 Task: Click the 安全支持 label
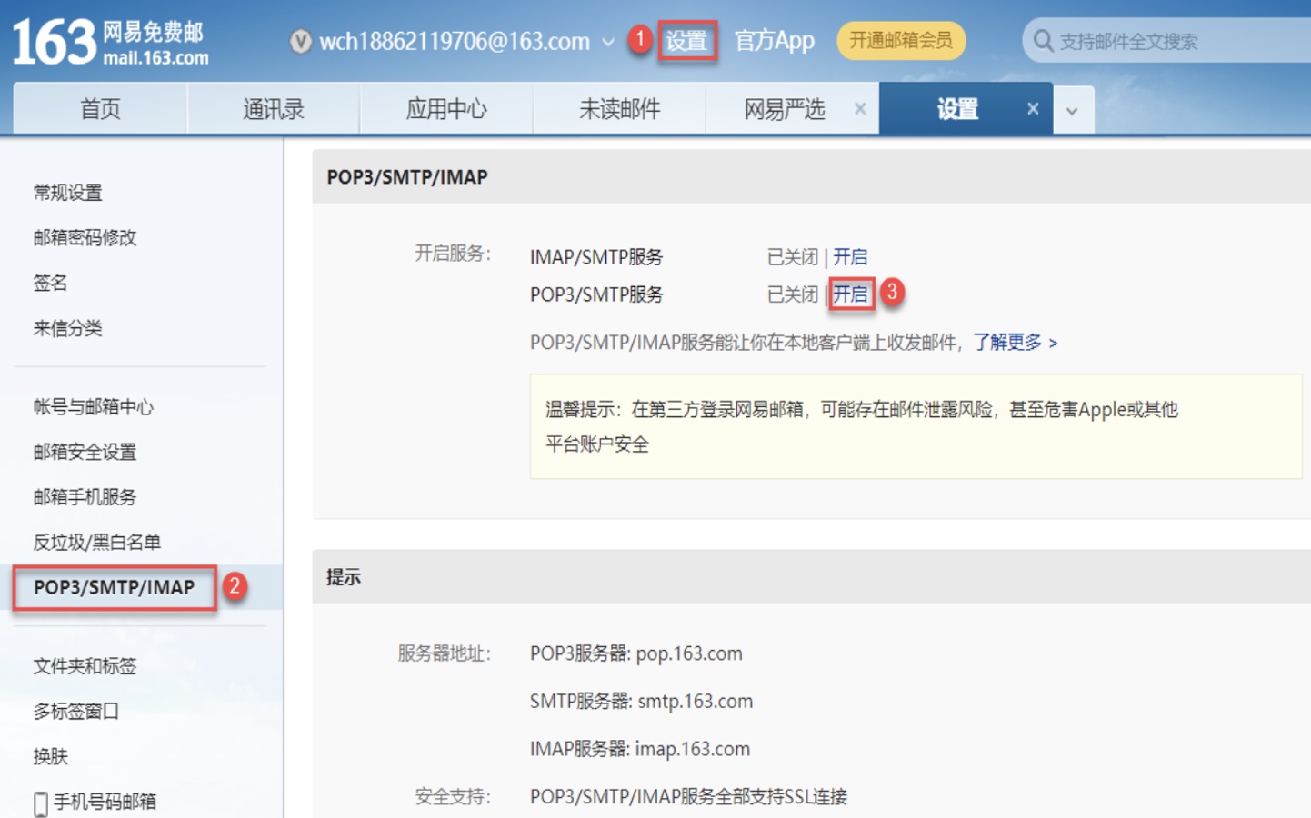(x=453, y=797)
